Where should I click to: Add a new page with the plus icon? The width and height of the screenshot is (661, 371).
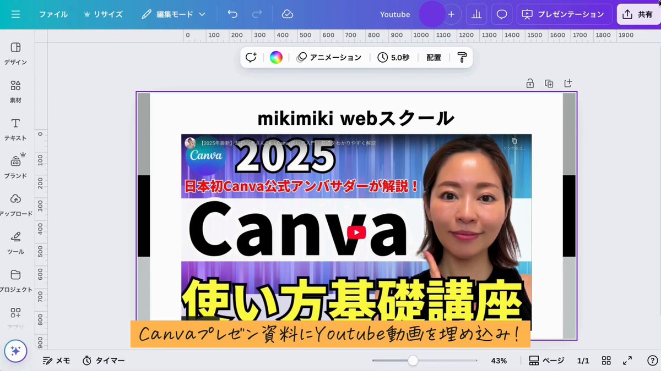(x=568, y=83)
